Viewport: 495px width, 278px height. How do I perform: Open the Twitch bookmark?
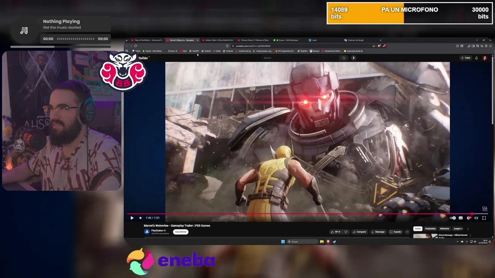137,51
